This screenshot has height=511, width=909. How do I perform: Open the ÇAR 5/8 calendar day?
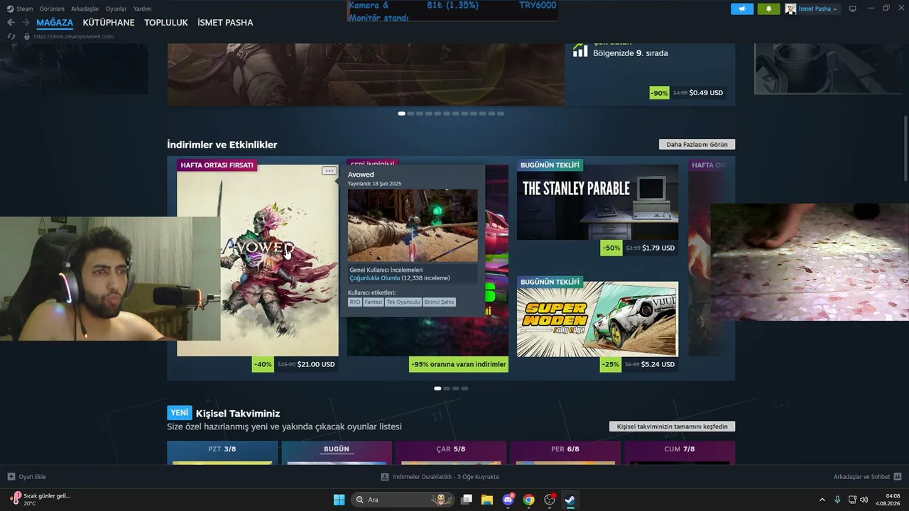pos(451,452)
